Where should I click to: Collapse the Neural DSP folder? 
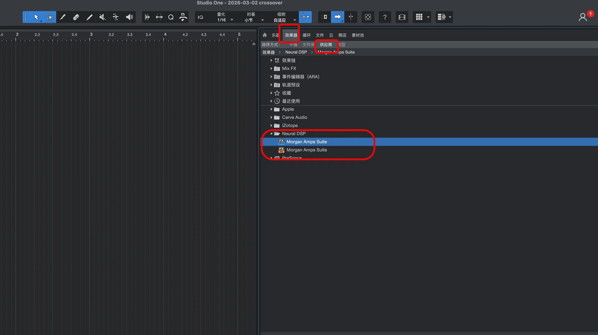(271, 134)
